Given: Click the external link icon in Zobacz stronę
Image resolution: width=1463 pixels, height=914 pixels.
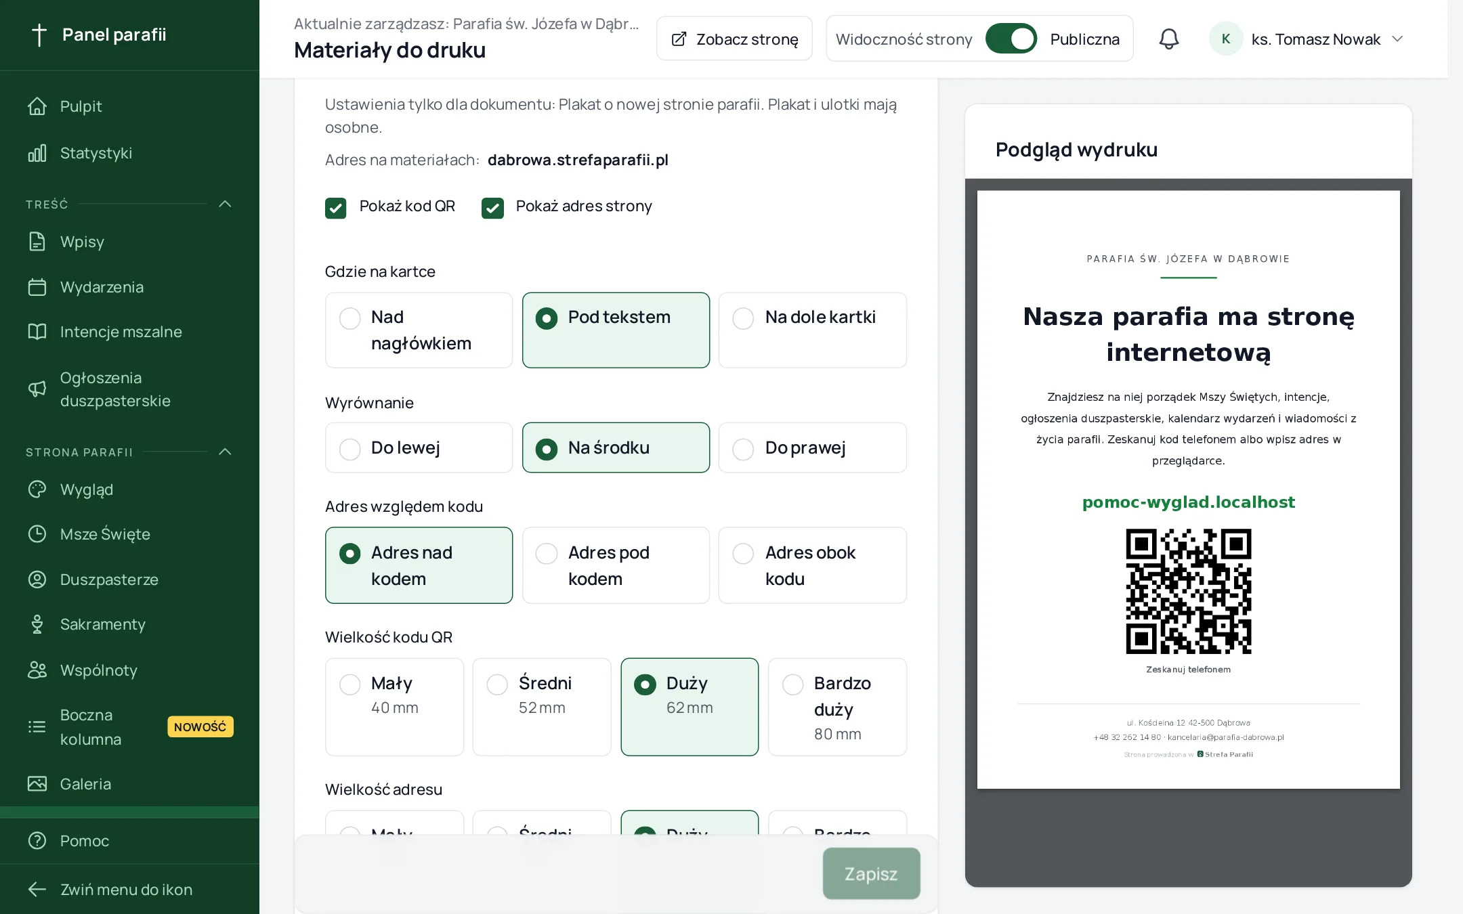Looking at the screenshot, I should click(x=679, y=39).
